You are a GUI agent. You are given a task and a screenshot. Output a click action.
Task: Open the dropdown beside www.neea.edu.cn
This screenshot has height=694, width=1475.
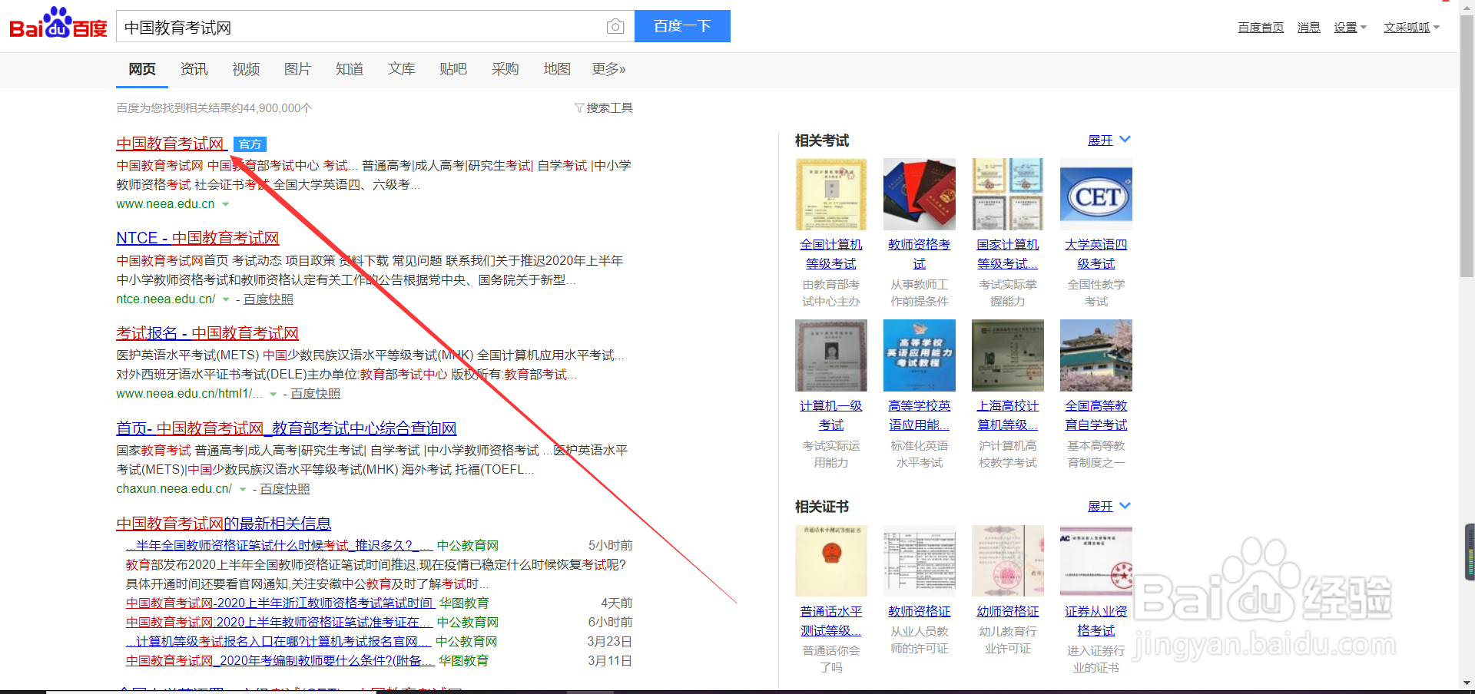pos(226,204)
